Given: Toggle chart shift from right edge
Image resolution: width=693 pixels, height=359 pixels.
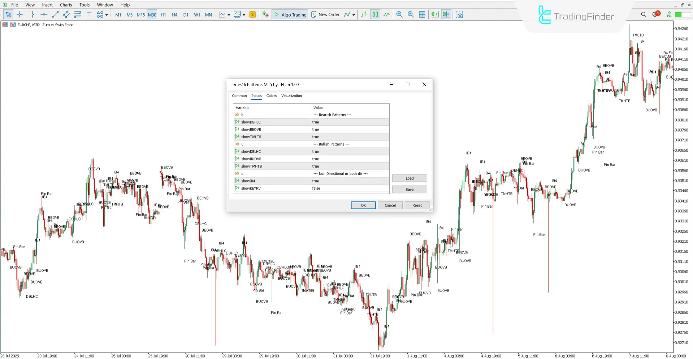Looking at the screenshot, I should [x=446, y=14].
